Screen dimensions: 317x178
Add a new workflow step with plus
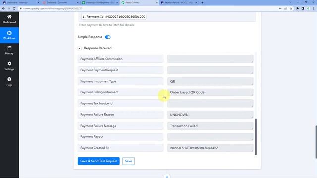[167, 177]
